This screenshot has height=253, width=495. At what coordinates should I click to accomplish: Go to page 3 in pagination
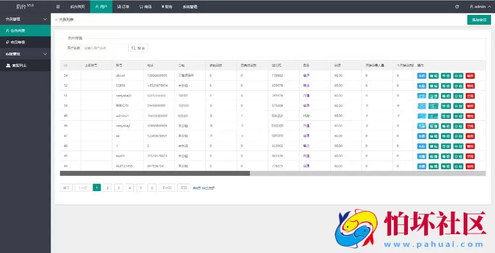119,188
